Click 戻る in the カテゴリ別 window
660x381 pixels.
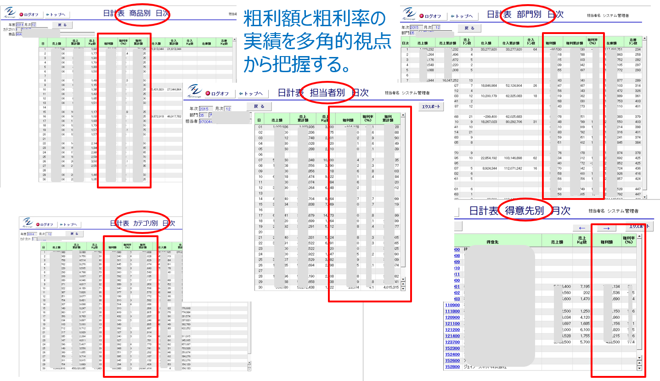click(x=74, y=233)
